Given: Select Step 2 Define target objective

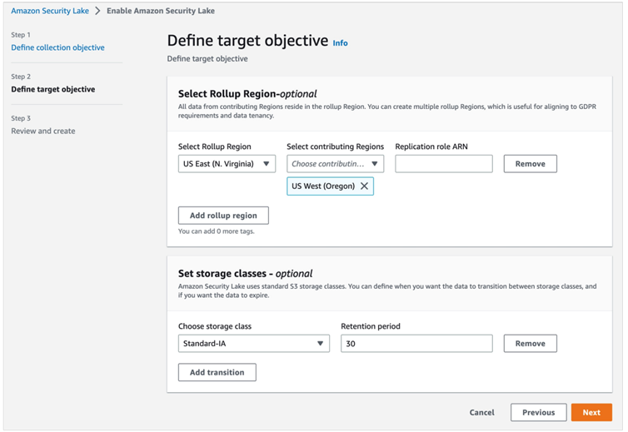Looking at the screenshot, I should [52, 89].
